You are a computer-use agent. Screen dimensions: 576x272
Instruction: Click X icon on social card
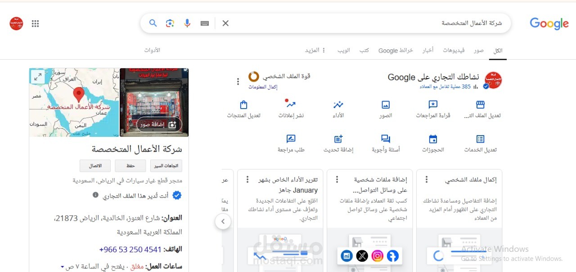pos(362,256)
